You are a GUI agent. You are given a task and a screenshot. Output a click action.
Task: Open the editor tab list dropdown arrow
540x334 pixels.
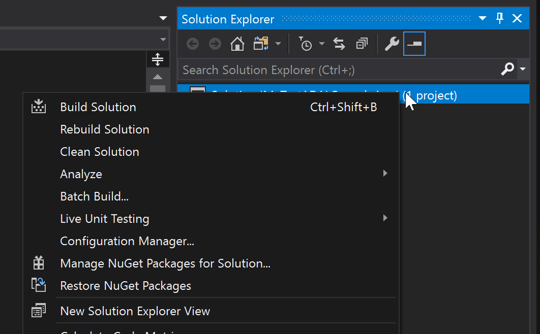point(163,18)
